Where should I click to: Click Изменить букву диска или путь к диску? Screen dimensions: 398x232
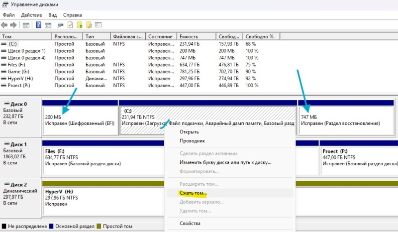coord(225,162)
